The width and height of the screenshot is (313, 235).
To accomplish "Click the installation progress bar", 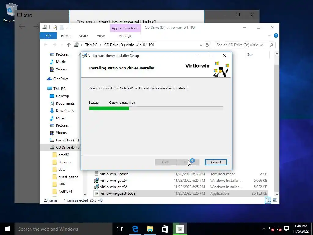I will pos(156,109).
